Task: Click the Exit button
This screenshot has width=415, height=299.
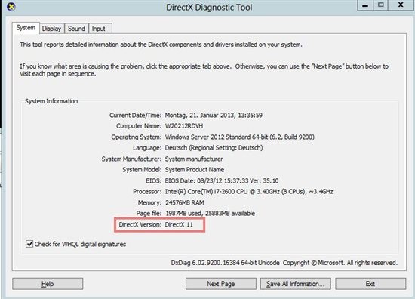Action: coord(370,284)
